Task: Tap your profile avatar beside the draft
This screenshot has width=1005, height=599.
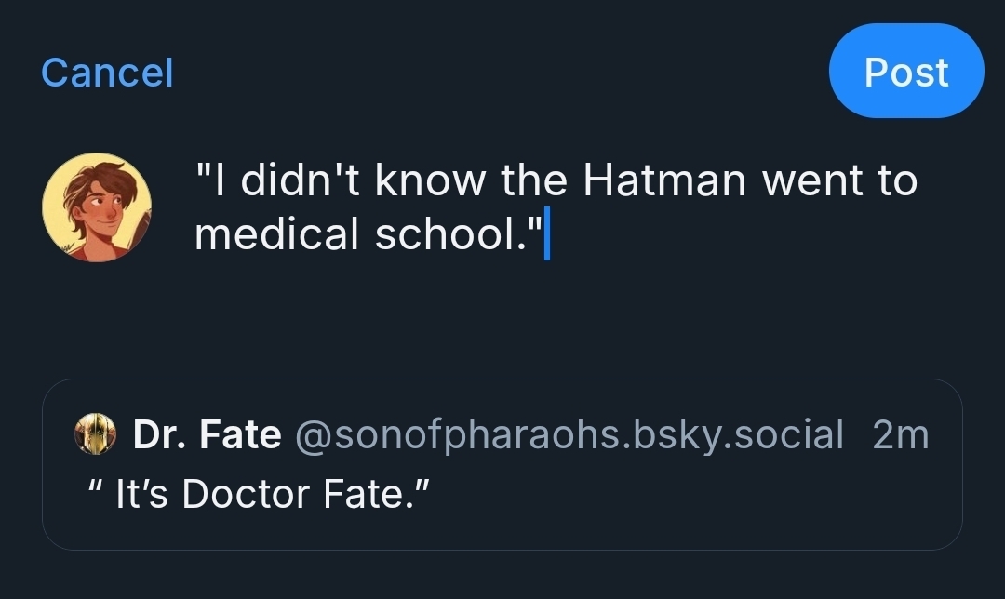Action: 97,207
